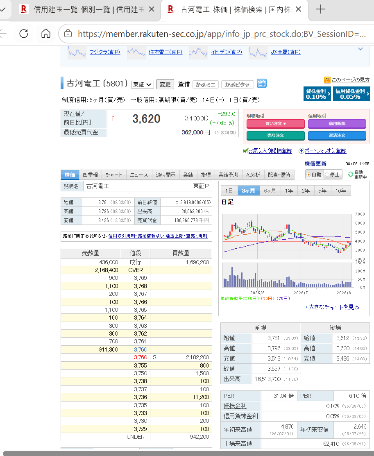This screenshot has width=374, height=456.
Task: Click the 変更 button
Action: click(x=165, y=84)
